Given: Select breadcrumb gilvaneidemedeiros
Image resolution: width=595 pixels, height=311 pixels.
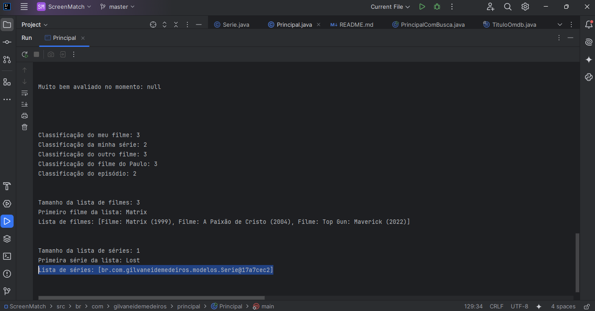Looking at the screenshot, I should pos(140,306).
